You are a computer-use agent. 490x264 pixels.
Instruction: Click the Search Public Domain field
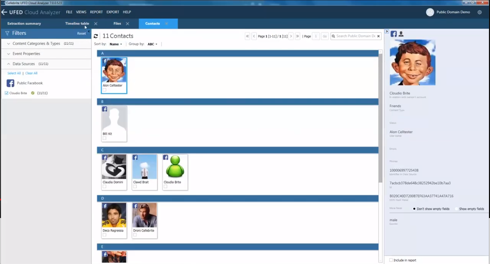click(x=356, y=36)
